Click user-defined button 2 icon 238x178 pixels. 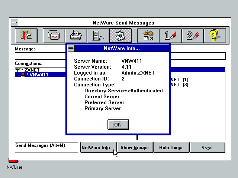pos(193,36)
